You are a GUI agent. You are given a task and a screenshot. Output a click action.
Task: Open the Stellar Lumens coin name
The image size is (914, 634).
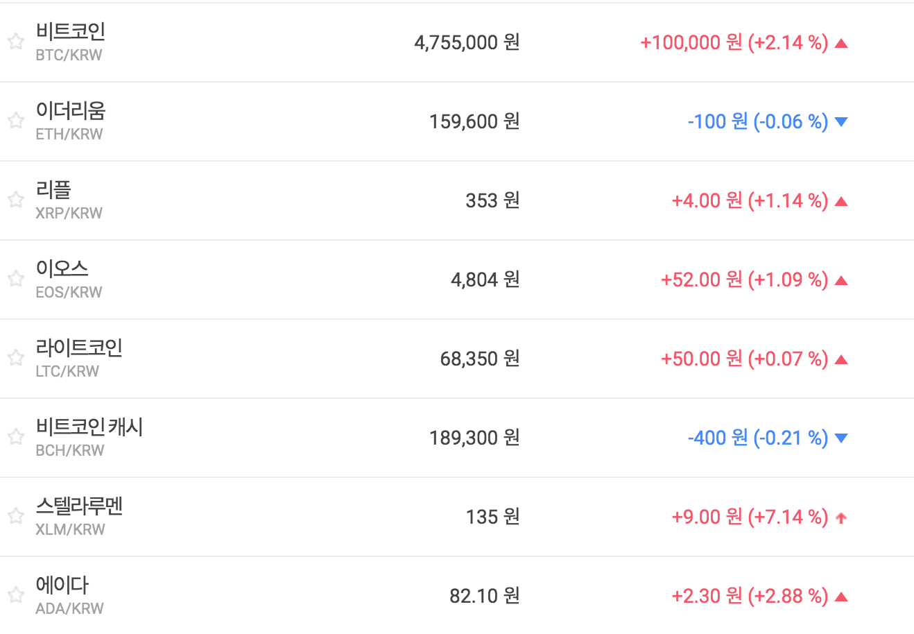[79, 506]
